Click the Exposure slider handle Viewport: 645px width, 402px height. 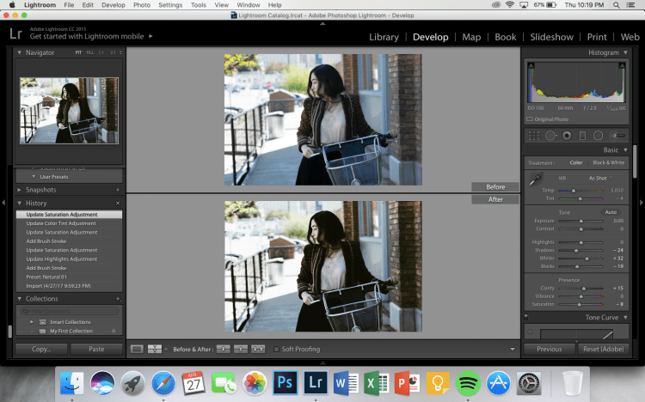(x=581, y=221)
